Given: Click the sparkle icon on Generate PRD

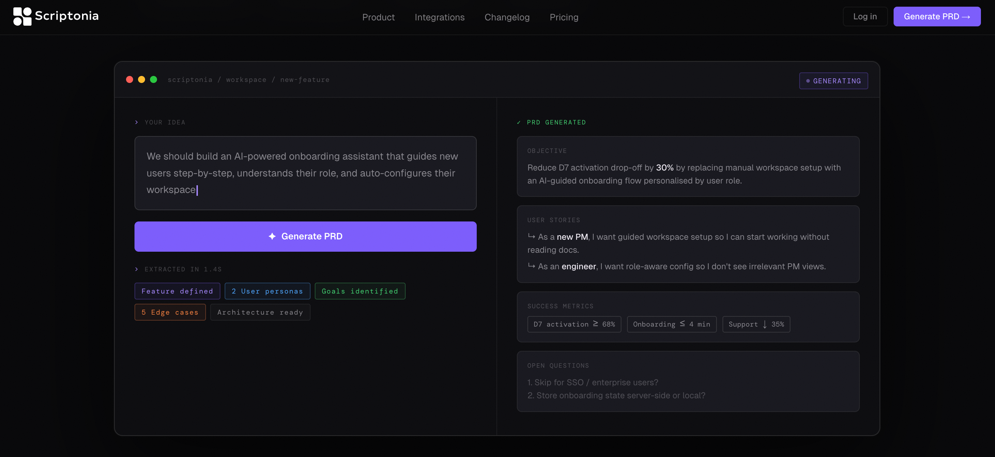Looking at the screenshot, I should pos(272,236).
